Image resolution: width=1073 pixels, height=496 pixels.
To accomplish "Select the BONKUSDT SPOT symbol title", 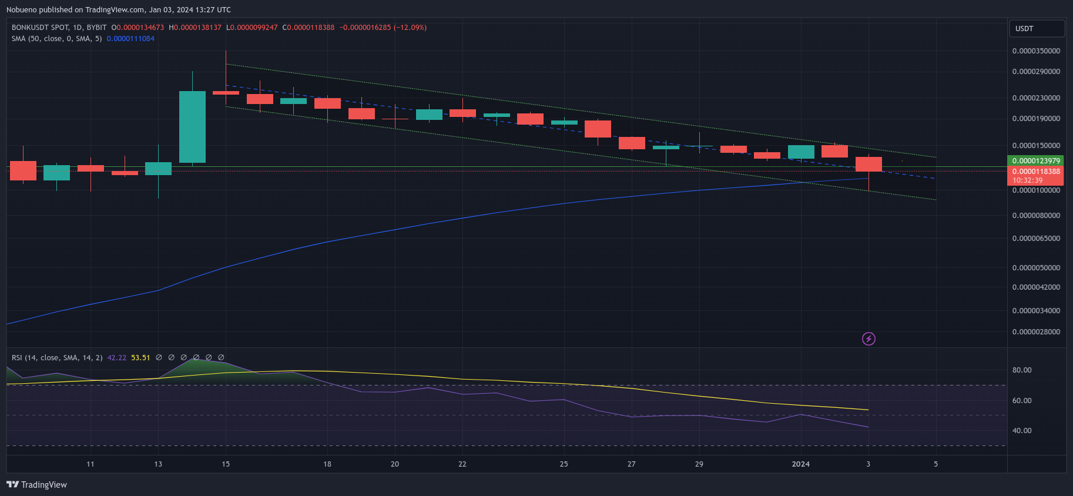I will tap(40, 28).
